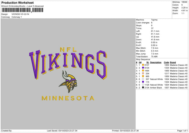189x133 pixels.
Task: Click the 'Description' column header
Action: [x=156, y=62]
